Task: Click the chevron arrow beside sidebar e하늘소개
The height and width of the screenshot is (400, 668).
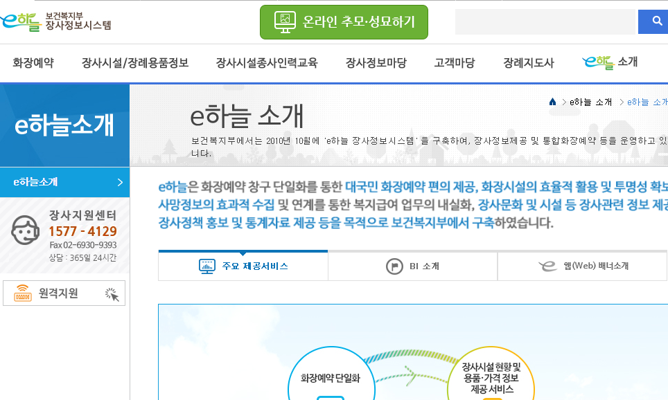Action: (120, 182)
